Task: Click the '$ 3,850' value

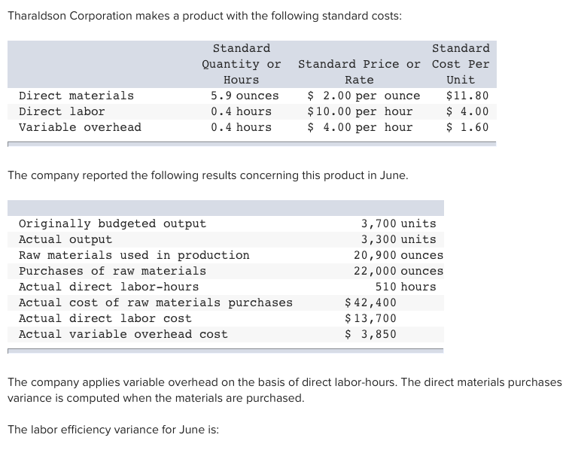Action: (370, 334)
